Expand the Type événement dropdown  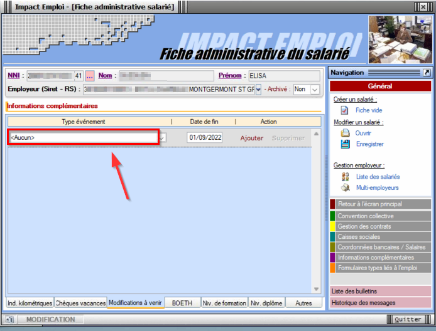click(163, 138)
